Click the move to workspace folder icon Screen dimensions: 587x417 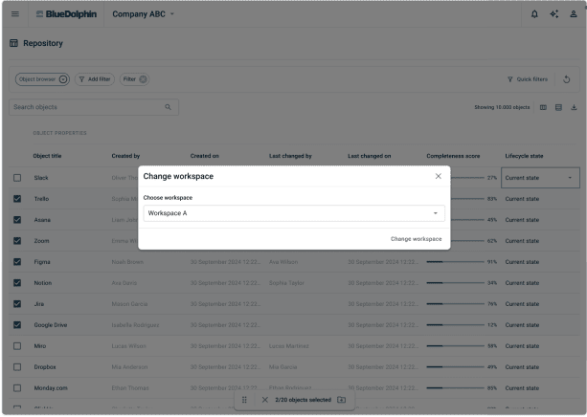click(x=341, y=400)
